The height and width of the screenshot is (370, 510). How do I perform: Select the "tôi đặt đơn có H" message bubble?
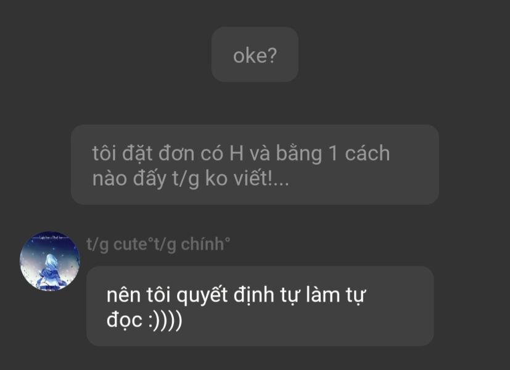pos(255,165)
